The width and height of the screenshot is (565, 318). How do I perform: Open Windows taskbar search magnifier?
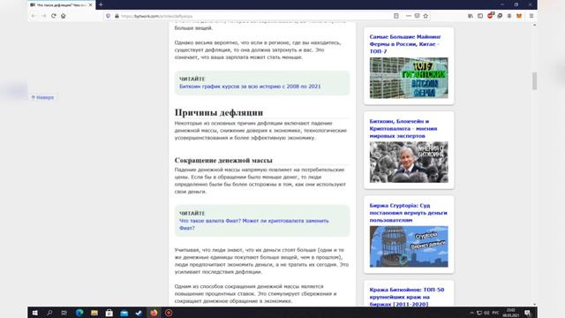(x=49, y=313)
